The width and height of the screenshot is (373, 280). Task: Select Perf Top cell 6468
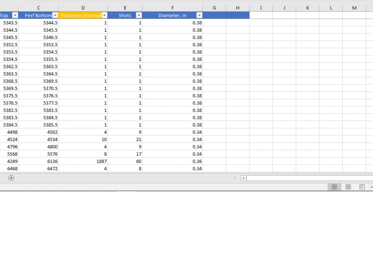click(9, 169)
